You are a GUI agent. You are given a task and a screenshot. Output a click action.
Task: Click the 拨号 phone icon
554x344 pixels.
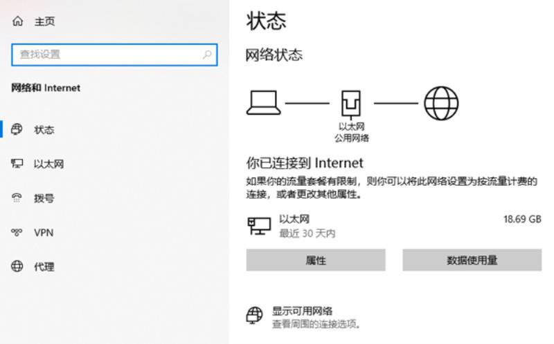click(17, 198)
